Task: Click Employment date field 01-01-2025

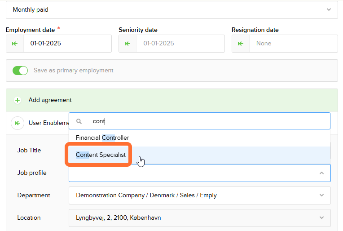Action: 67,44
